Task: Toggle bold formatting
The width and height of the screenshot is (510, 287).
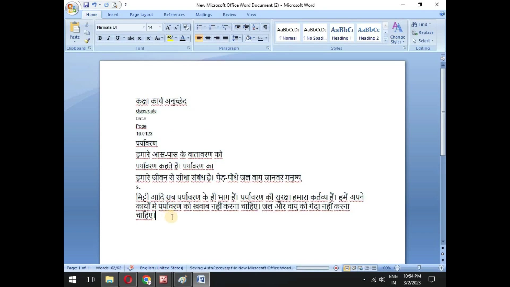Action: point(100,38)
